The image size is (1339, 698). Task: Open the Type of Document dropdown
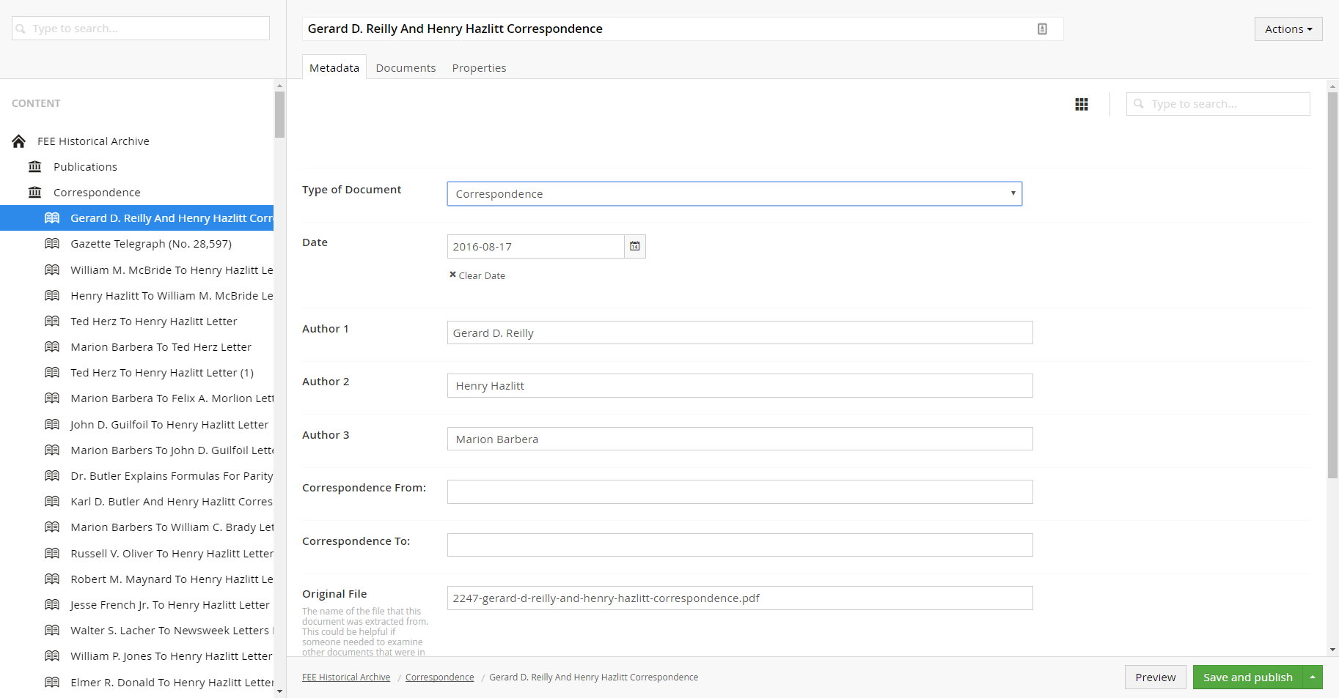point(734,194)
